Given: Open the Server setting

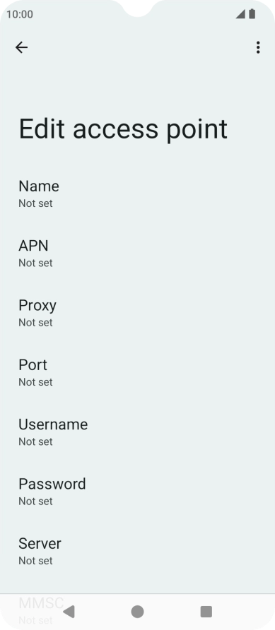Looking at the screenshot, I should coord(137,551).
